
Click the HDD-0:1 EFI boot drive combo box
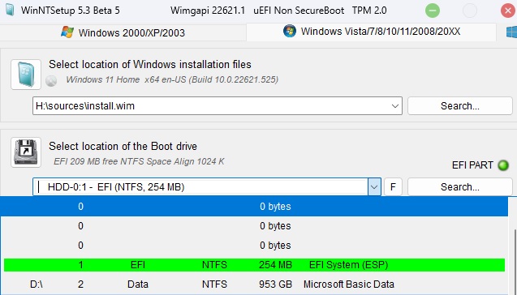tap(207, 187)
